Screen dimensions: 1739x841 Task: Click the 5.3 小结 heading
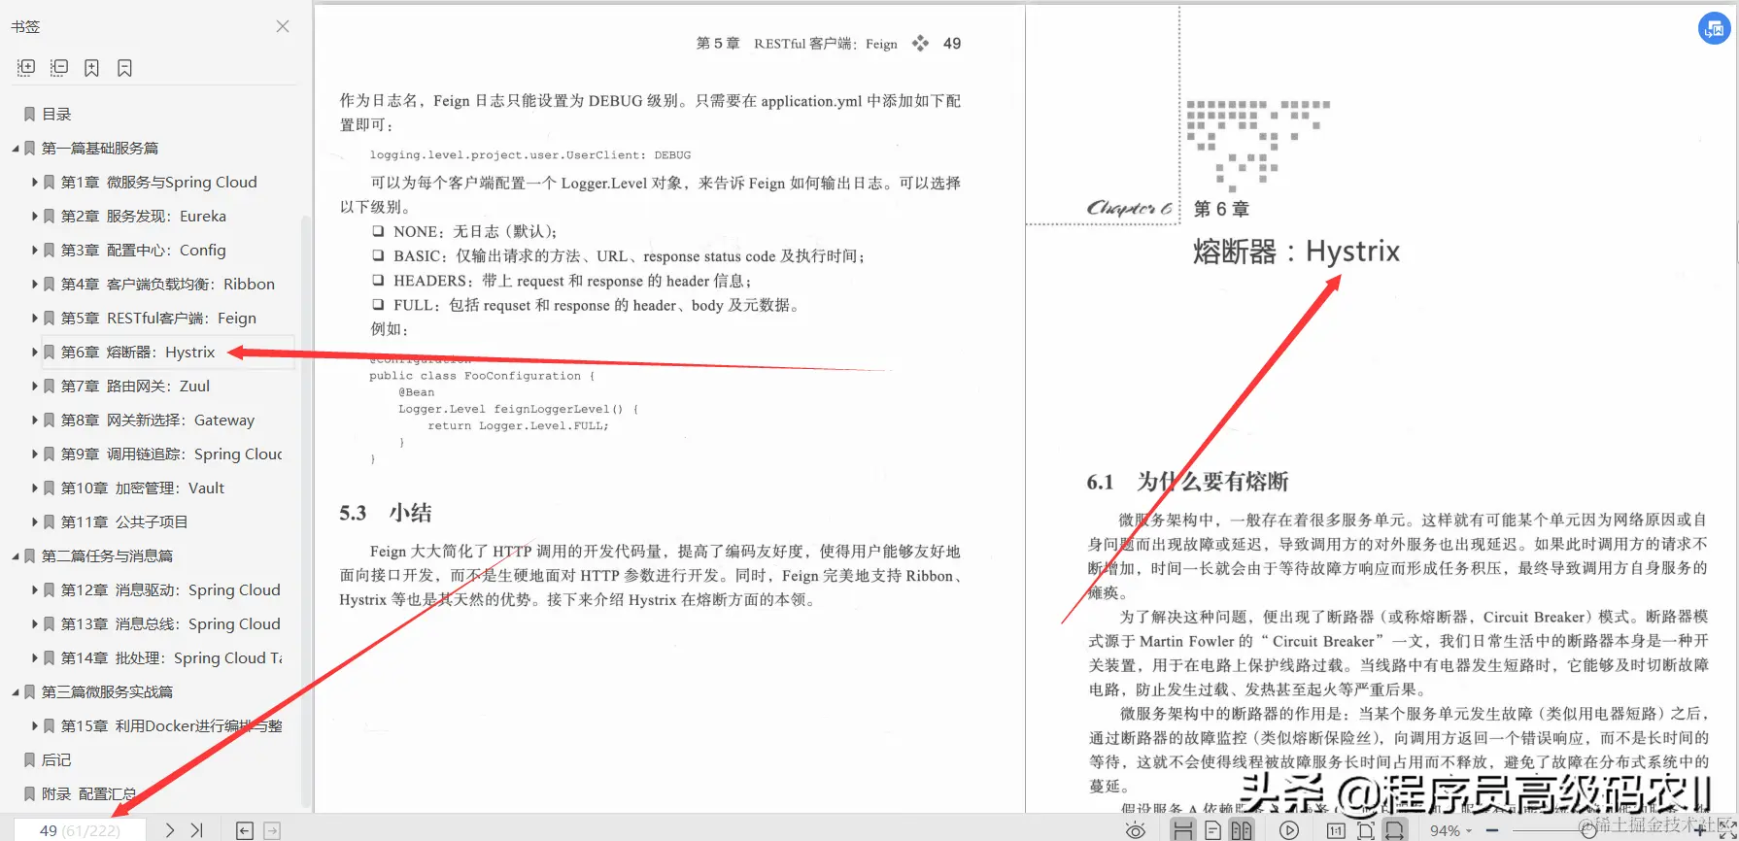point(386,513)
